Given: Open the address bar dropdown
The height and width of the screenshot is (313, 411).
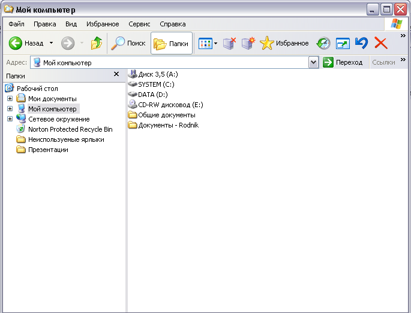Looking at the screenshot, I should [x=313, y=62].
